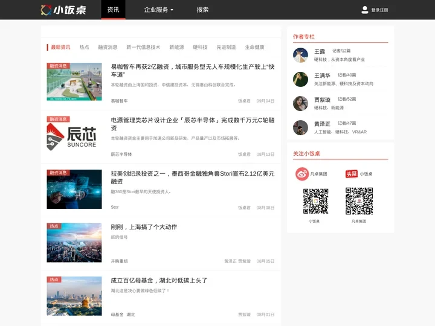Screen dimensions: 435x326
Task: Click the 关注小饭桌 section heading
Action: (306, 153)
